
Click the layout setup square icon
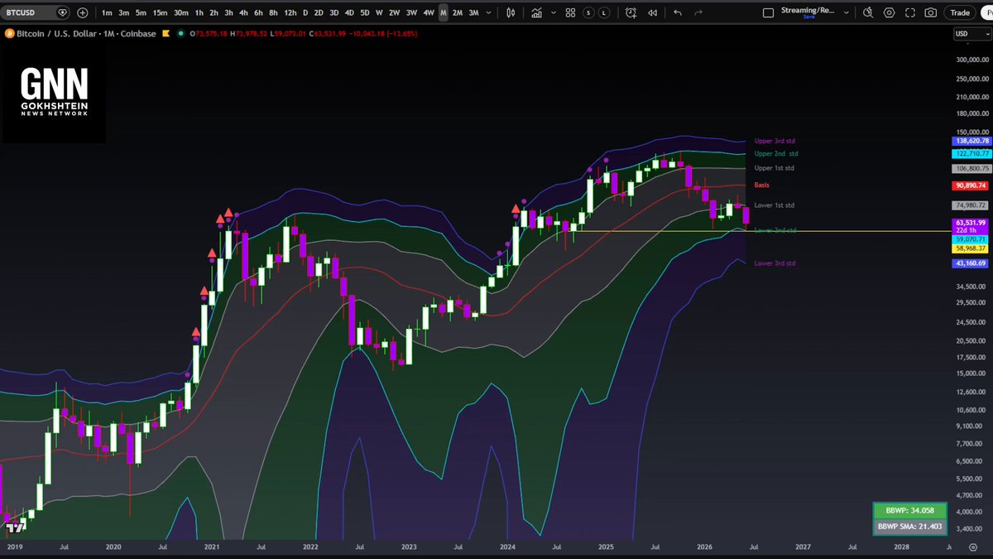768,12
